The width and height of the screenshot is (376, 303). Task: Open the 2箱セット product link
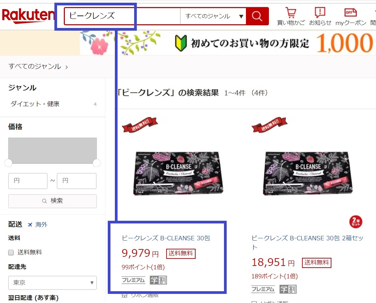point(307,242)
